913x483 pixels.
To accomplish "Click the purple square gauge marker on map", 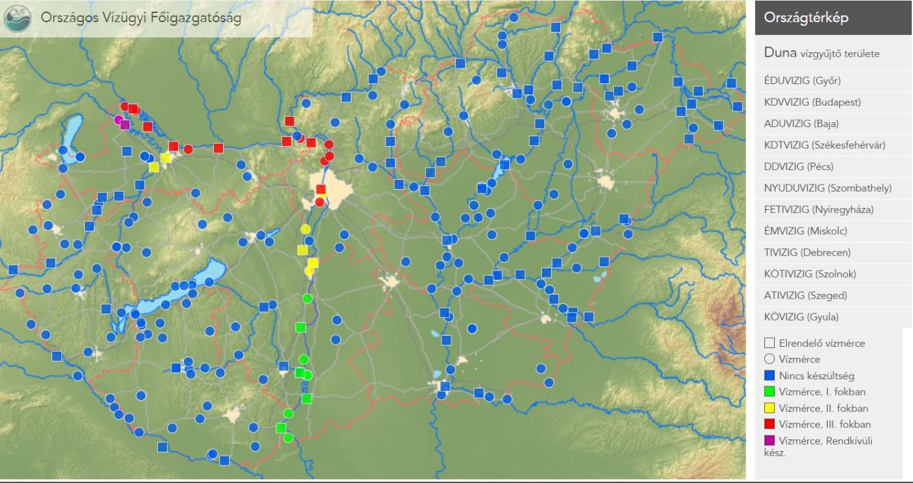I will [125, 124].
